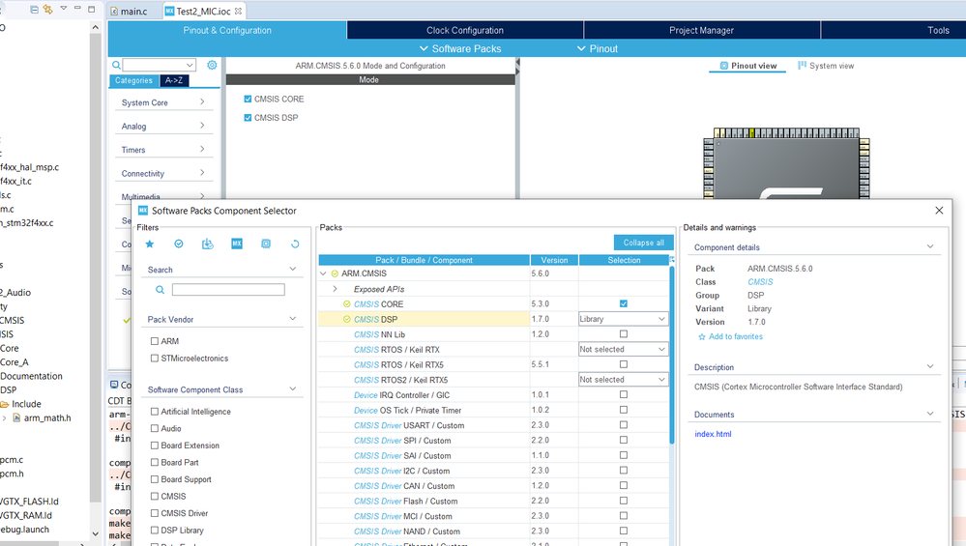The height and width of the screenshot is (546, 966).
Task: Check the CMSIS NN Lib selection box
Action: point(624,333)
